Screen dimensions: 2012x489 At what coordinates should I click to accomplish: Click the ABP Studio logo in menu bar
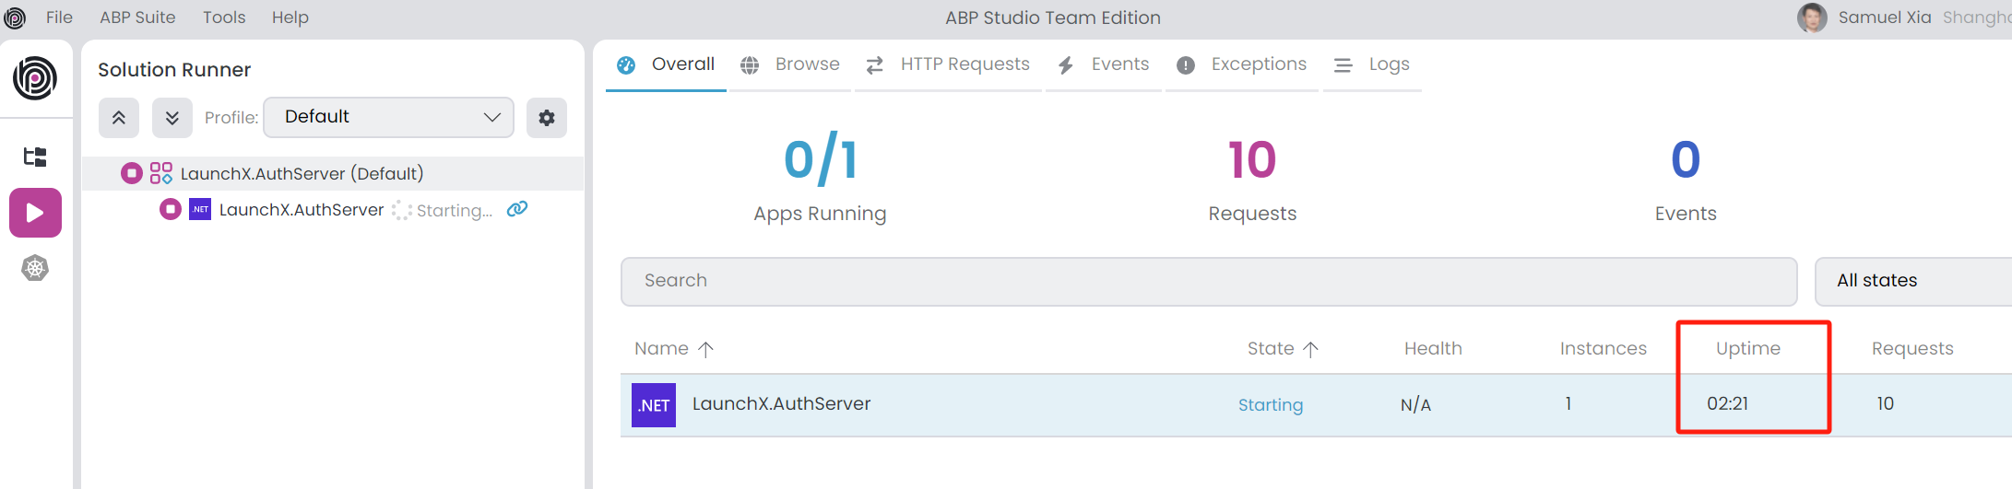point(15,17)
